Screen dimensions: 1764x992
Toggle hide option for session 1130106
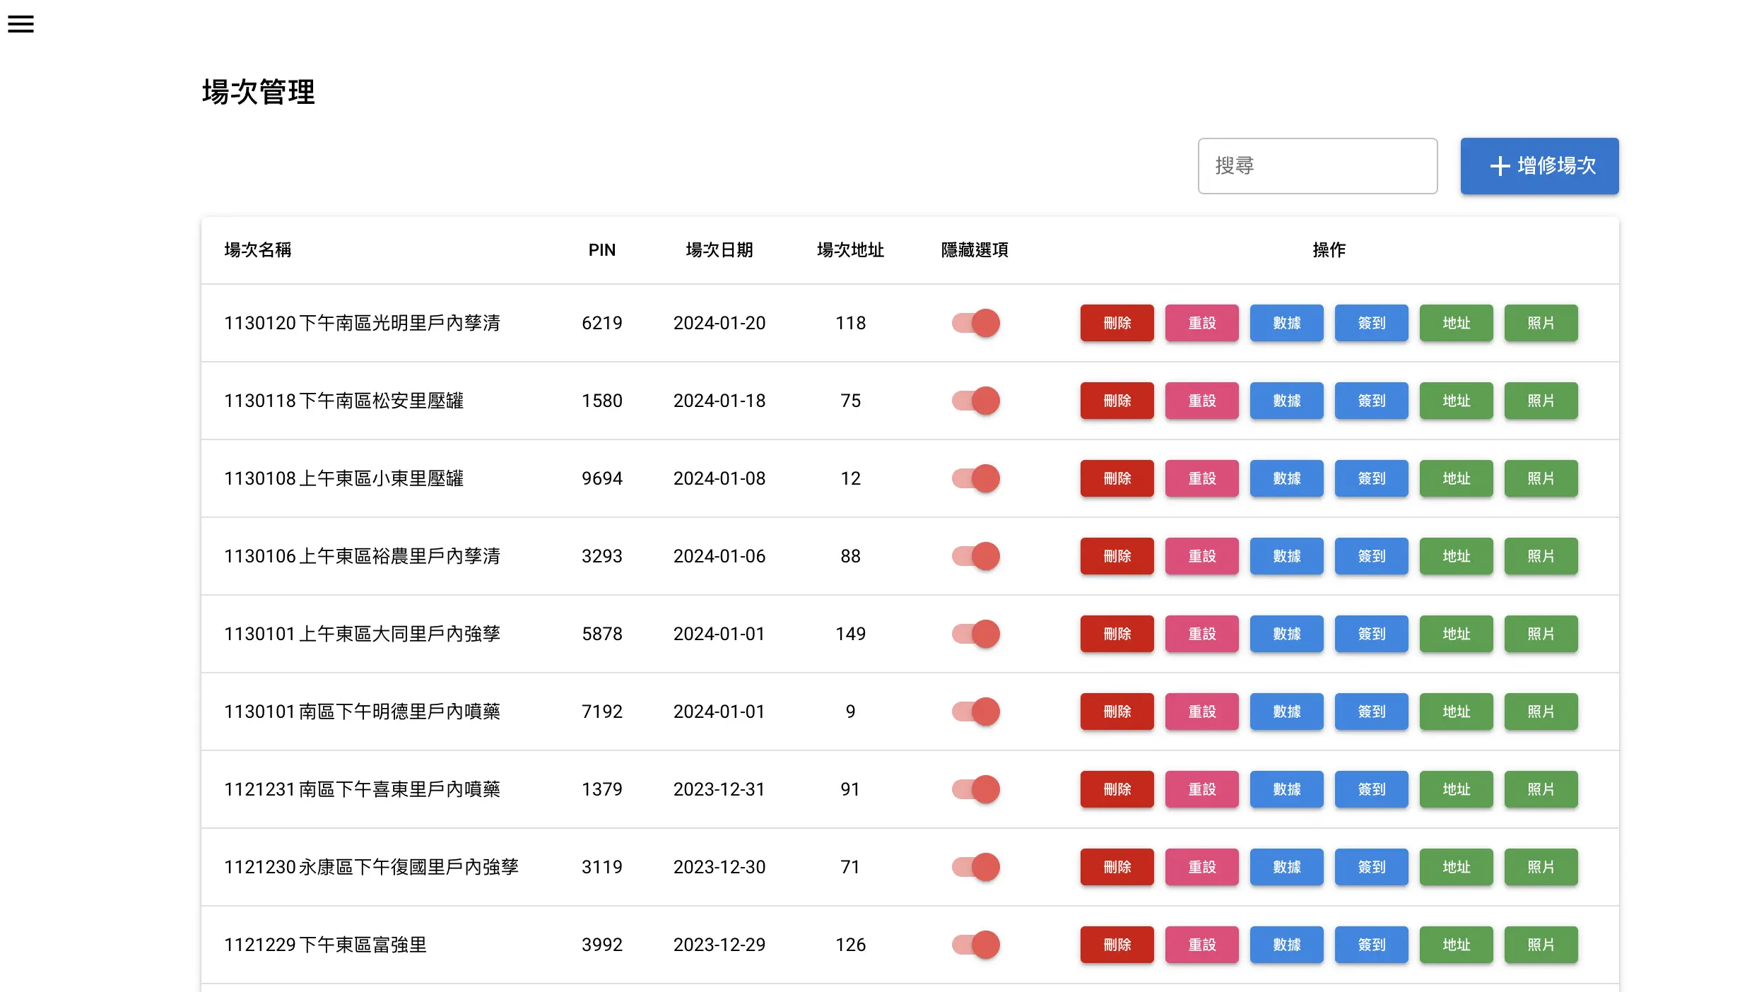(976, 556)
